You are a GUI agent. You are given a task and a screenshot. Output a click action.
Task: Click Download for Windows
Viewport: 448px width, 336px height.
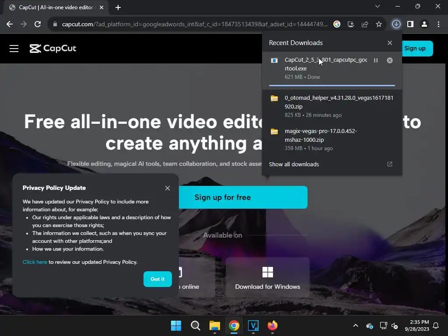tap(268, 277)
